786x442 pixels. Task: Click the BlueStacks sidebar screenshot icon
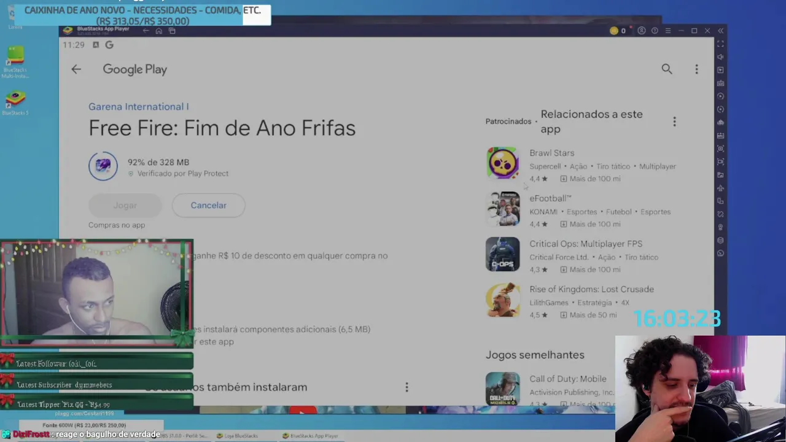[x=721, y=149]
